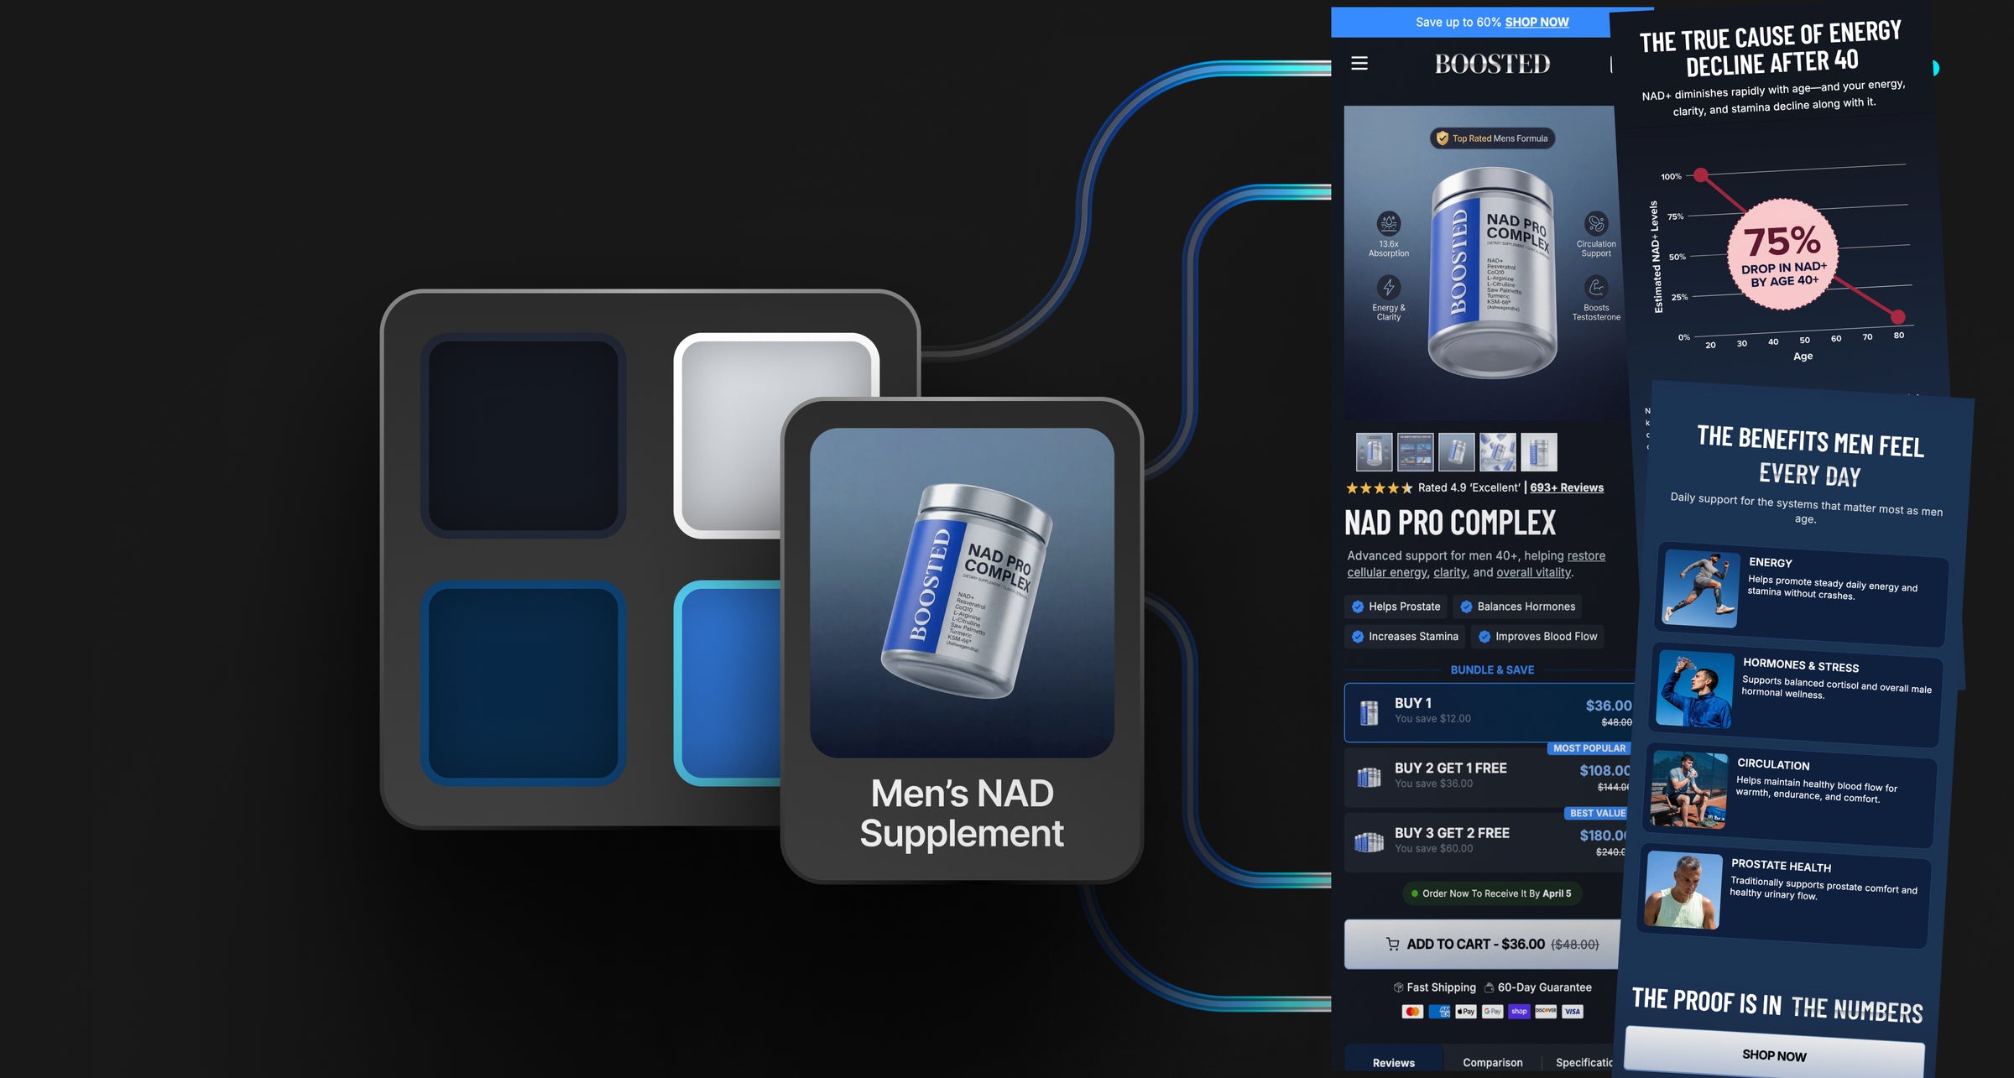
Task: Click the 100% start point on NAD+ chart
Action: coord(1701,175)
